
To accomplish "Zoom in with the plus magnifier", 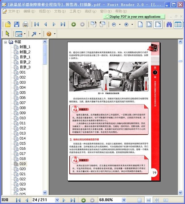I will point(126,24).
